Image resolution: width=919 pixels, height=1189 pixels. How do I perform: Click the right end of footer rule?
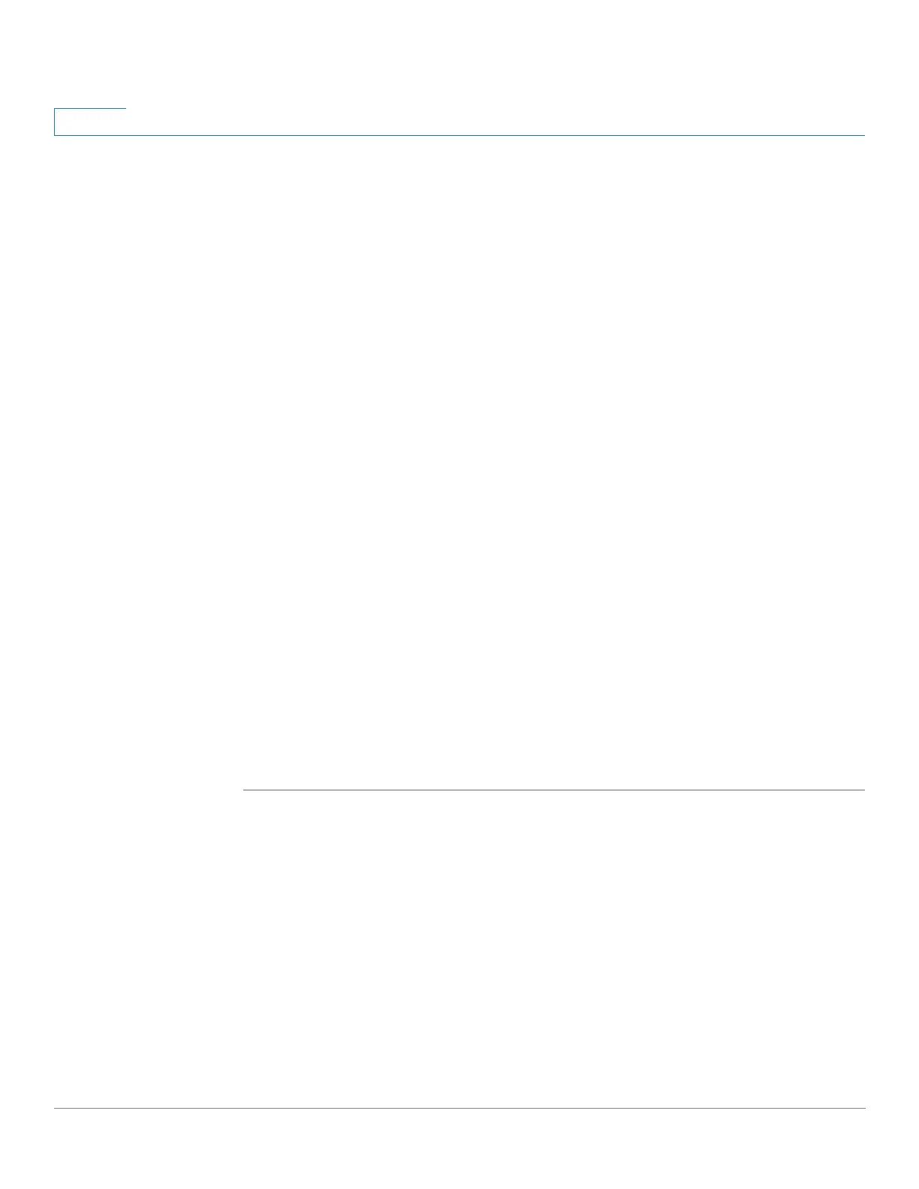862,1108
